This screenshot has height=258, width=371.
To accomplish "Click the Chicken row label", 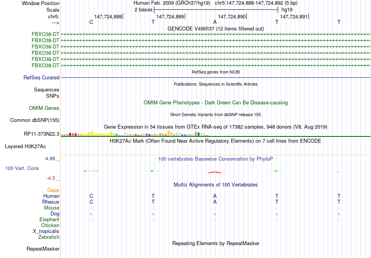I will click(50, 225).
